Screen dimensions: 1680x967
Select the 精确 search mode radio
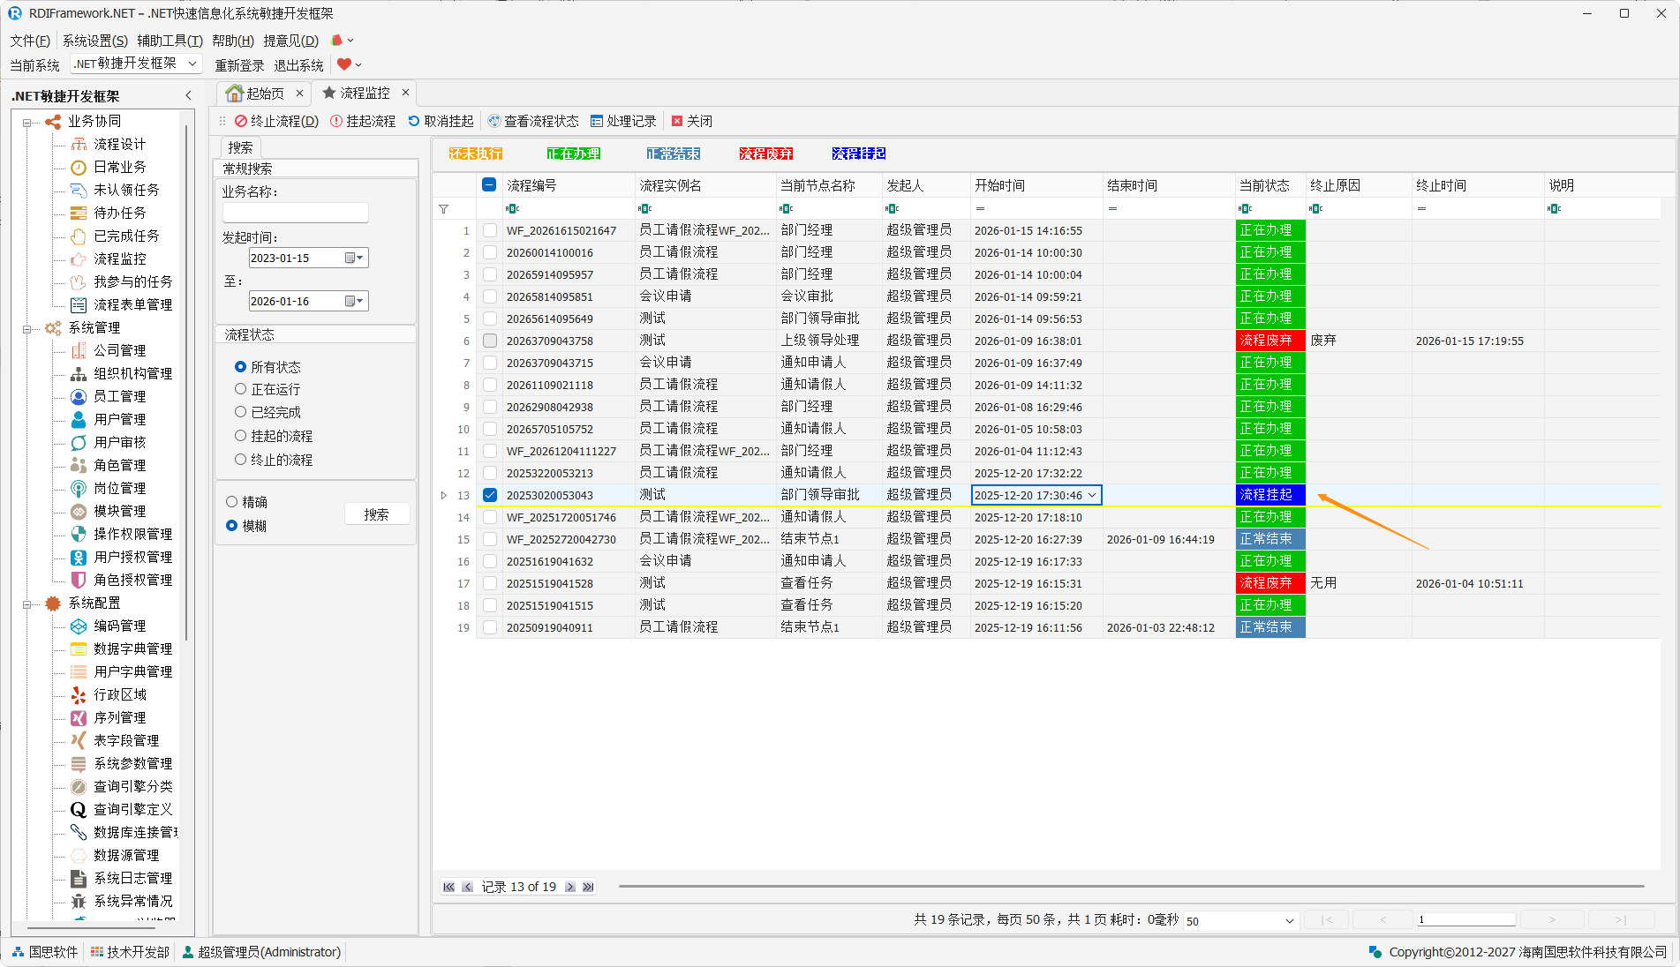(231, 502)
